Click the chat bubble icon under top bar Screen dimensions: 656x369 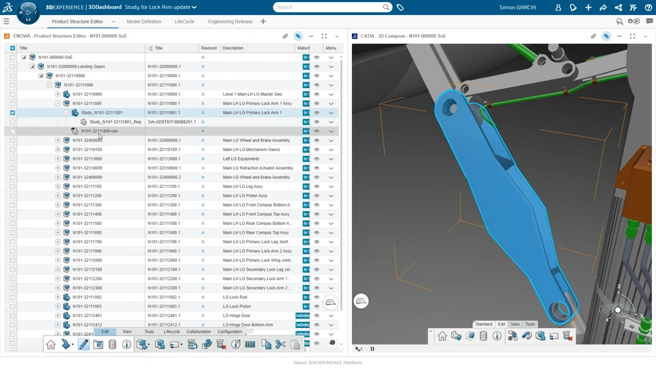[x=649, y=21]
